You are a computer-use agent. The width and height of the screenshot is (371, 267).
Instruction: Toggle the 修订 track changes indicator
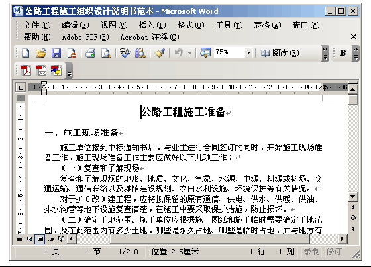[334, 252]
